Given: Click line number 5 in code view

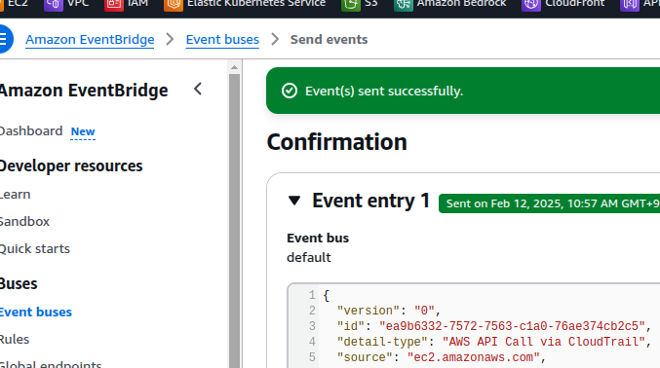Looking at the screenshot, I should click(312, 357).
